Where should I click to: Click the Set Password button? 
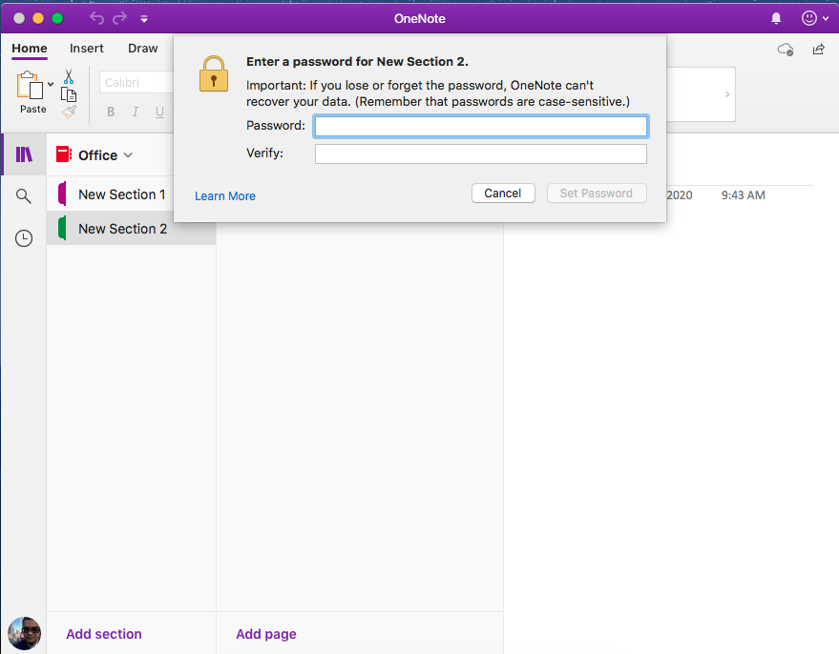597,193
